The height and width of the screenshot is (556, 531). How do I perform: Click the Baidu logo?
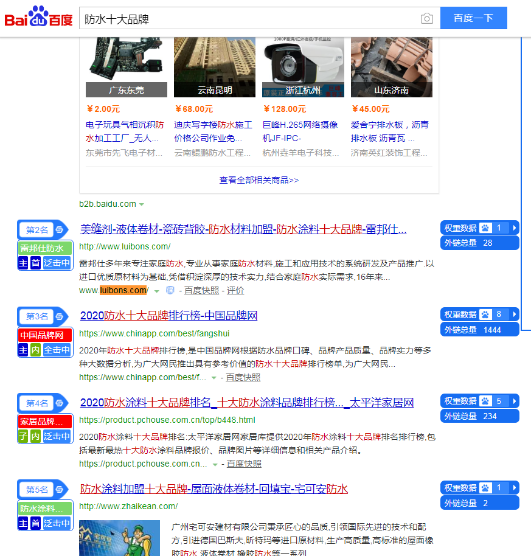[x=39, y=16]
